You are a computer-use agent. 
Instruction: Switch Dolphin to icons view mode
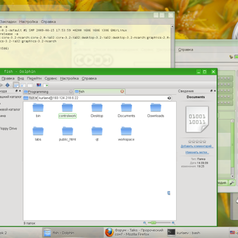pos(16,85)
